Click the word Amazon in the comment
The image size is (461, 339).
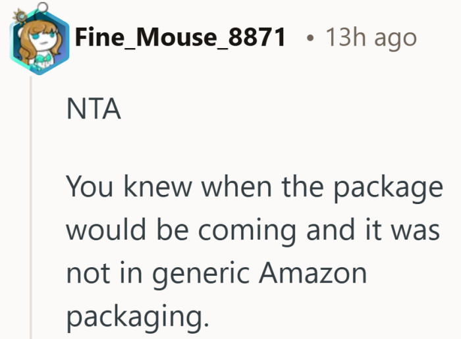click(315, 272)
